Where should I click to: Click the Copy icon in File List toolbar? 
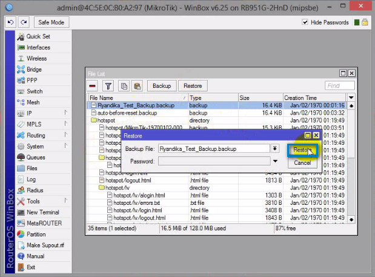(x=124, y=86)
